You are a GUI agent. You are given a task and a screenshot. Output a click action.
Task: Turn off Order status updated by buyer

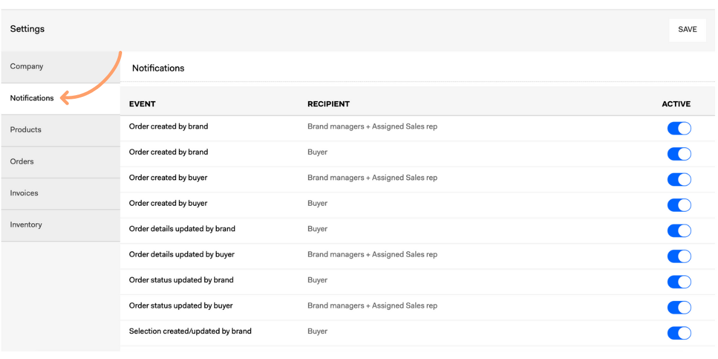tap(679, 308)
